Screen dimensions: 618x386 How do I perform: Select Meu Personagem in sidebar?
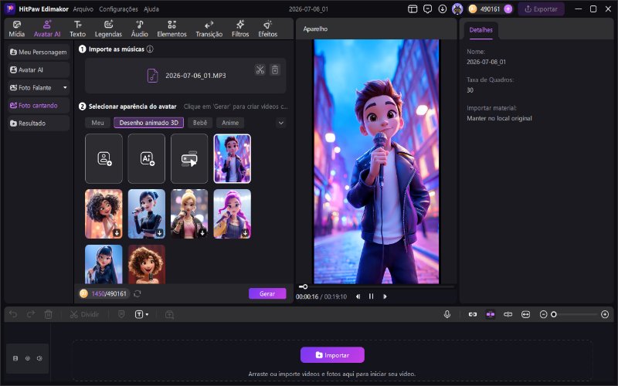click(x=39, y=52)
